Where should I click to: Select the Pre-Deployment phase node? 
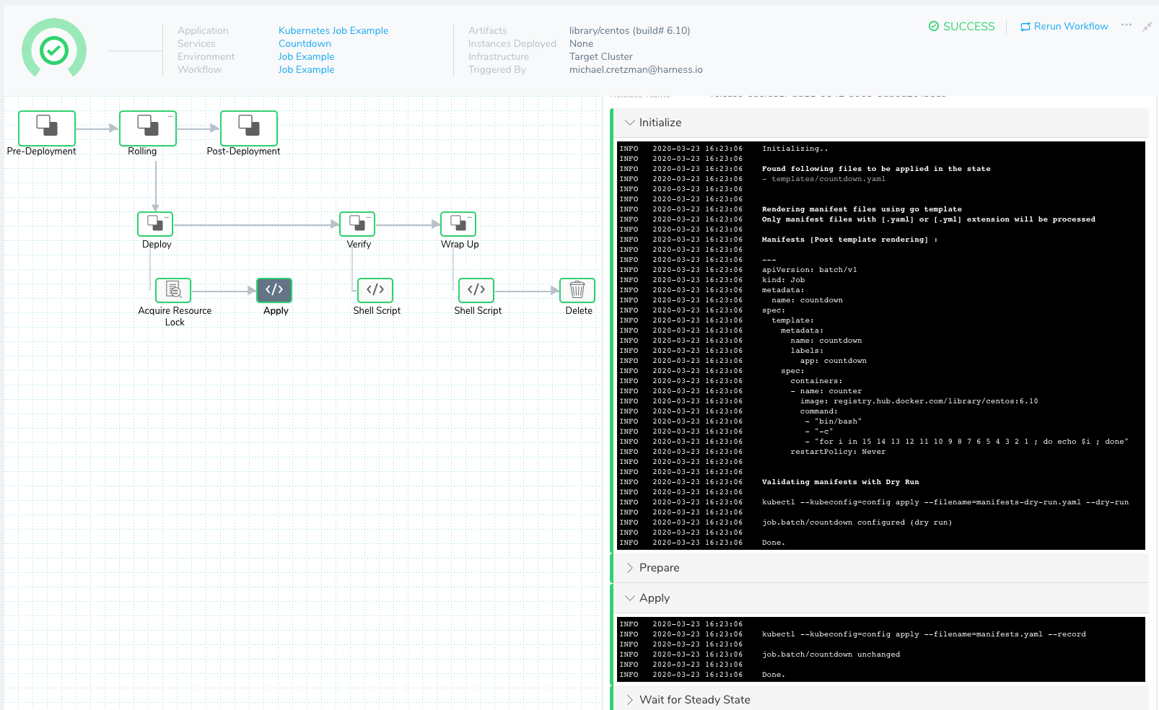[x=47, y=128]
